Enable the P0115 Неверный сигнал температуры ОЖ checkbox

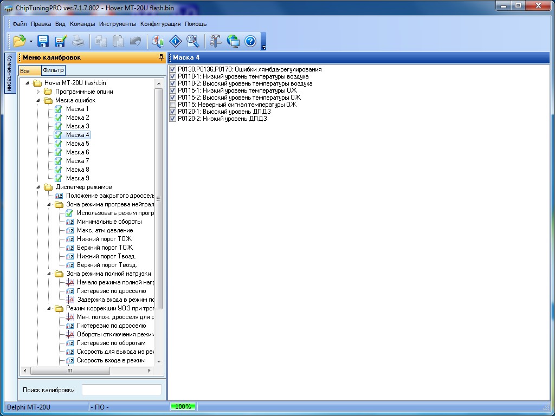(173, 105)
